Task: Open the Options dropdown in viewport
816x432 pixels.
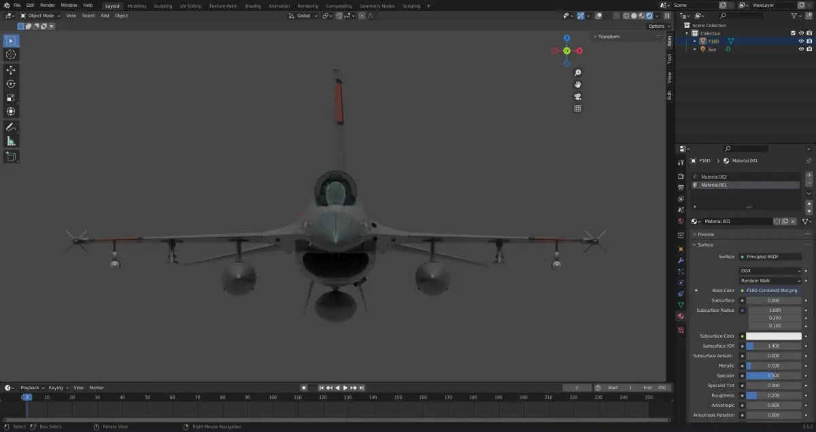Action: 658,26
